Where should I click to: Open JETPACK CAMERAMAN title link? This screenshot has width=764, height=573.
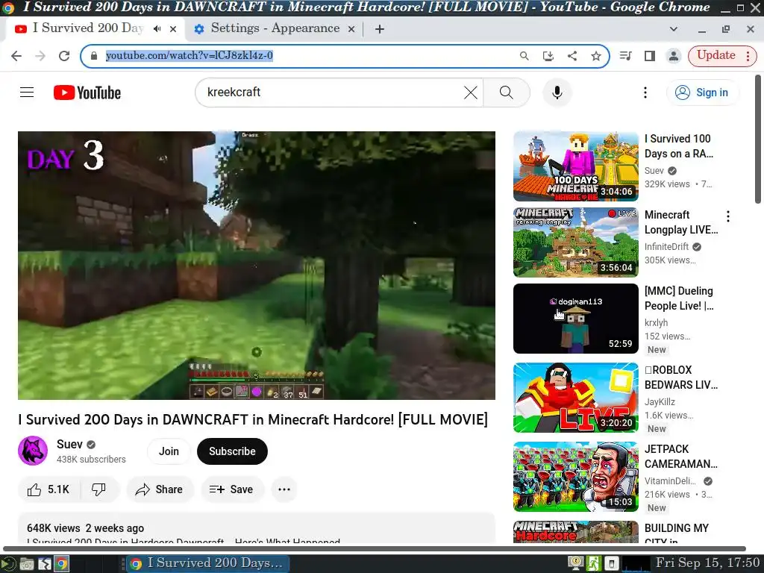[680, 457]
